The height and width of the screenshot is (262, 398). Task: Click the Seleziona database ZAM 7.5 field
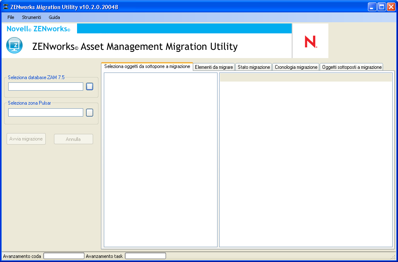pyautogui.click(x=46, y=87)
